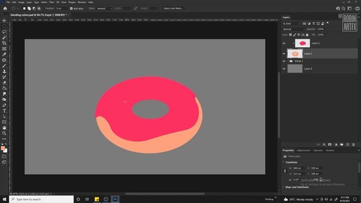The width and height of the screenshot is (361, 203).
Task: Click Intersect with selection mode icon
Action: pos(39,8)
